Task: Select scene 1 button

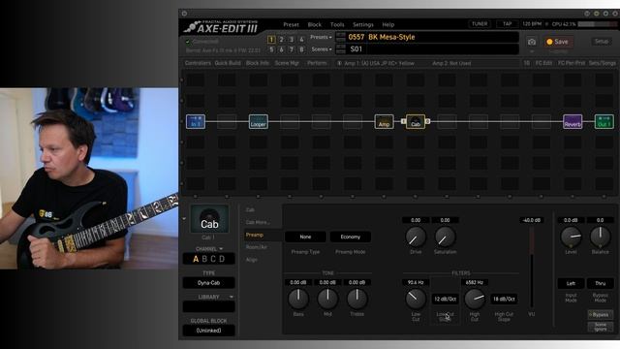Action: click(271, 40)
